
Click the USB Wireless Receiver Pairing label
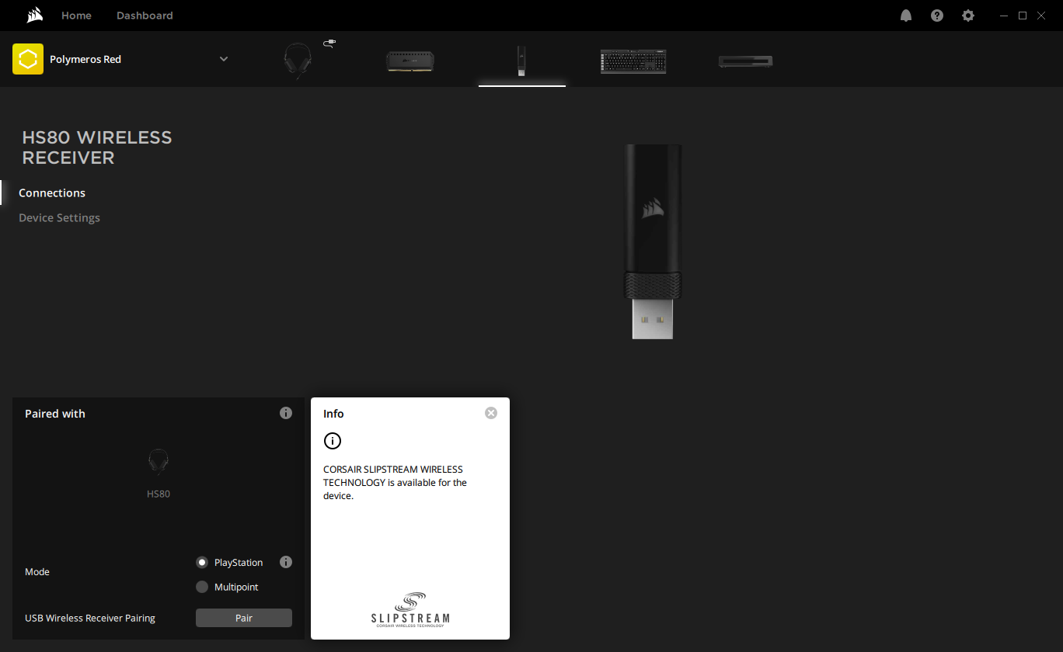pyautogui.click(x=90, y=619)
